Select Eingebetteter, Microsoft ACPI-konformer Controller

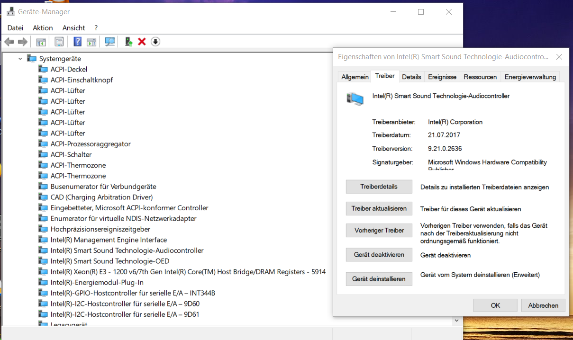(129, 208)
